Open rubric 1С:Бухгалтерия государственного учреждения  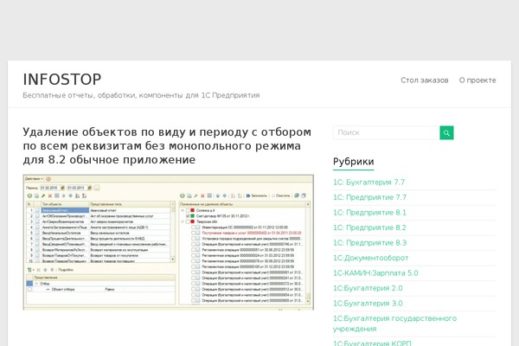click(x=395, y=324)
